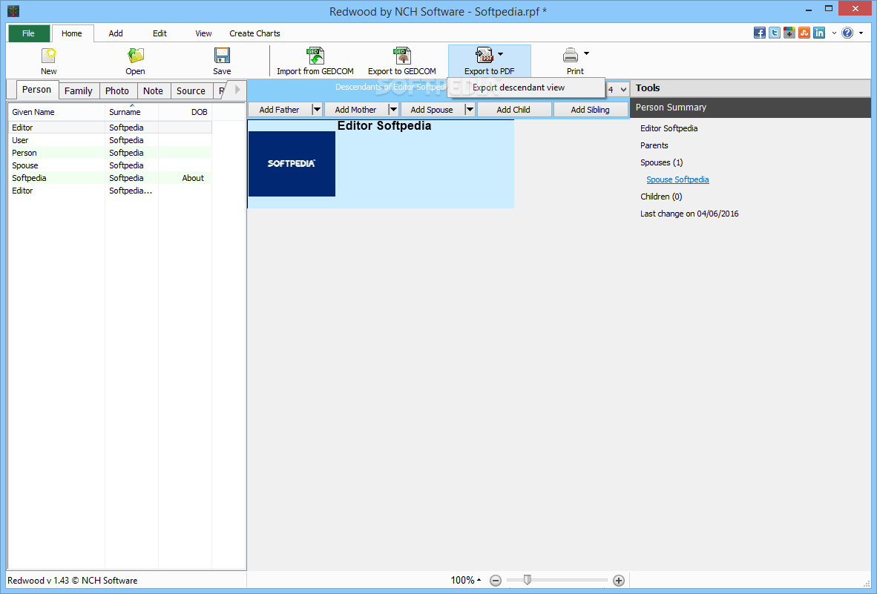
Task: Click Export to GEDCOM icon
Action: 402,56
